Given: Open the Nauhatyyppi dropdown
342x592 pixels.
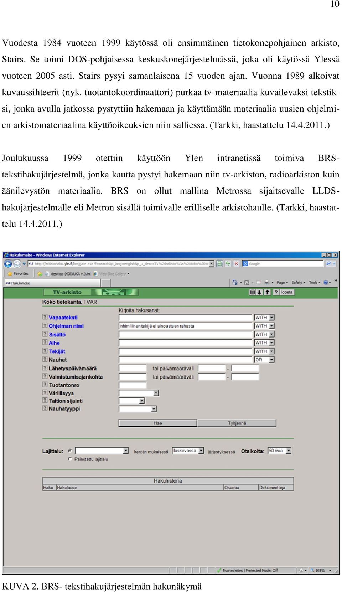Looking at the screenshot, I should tap(138, 409).
